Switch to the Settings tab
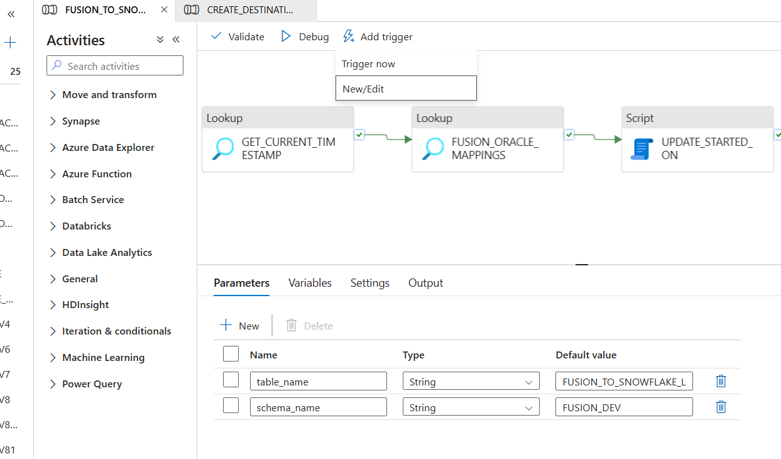The width and height of the screenshot is (781, 459). pyautogui.click(x=370, y=283)
